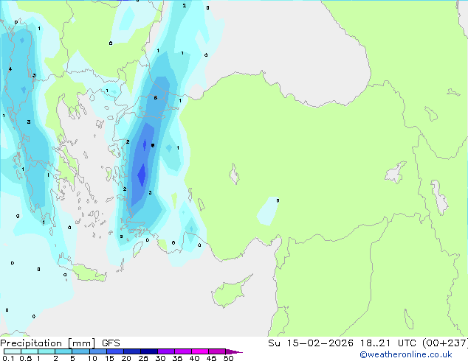The width and height of the screenshot is (468, 361).
Task: Click legend value label '45'
Action: coord(211,358)
